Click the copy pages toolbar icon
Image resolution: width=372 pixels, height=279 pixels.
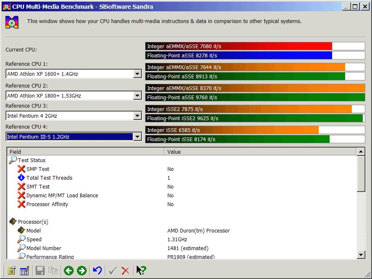click(53, 271)
